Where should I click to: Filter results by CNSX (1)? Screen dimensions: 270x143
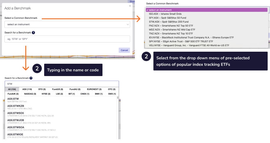(85, 94)
